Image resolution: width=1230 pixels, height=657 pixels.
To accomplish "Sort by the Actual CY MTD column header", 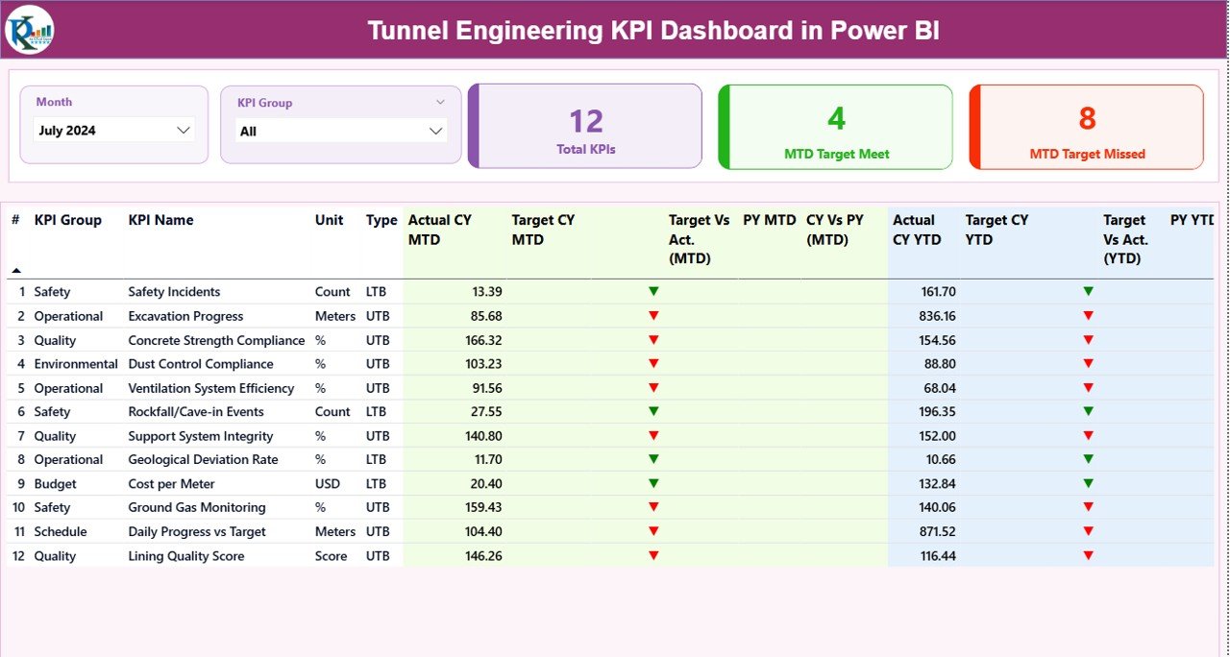I will pyautogui.click(x=439, y=230).
